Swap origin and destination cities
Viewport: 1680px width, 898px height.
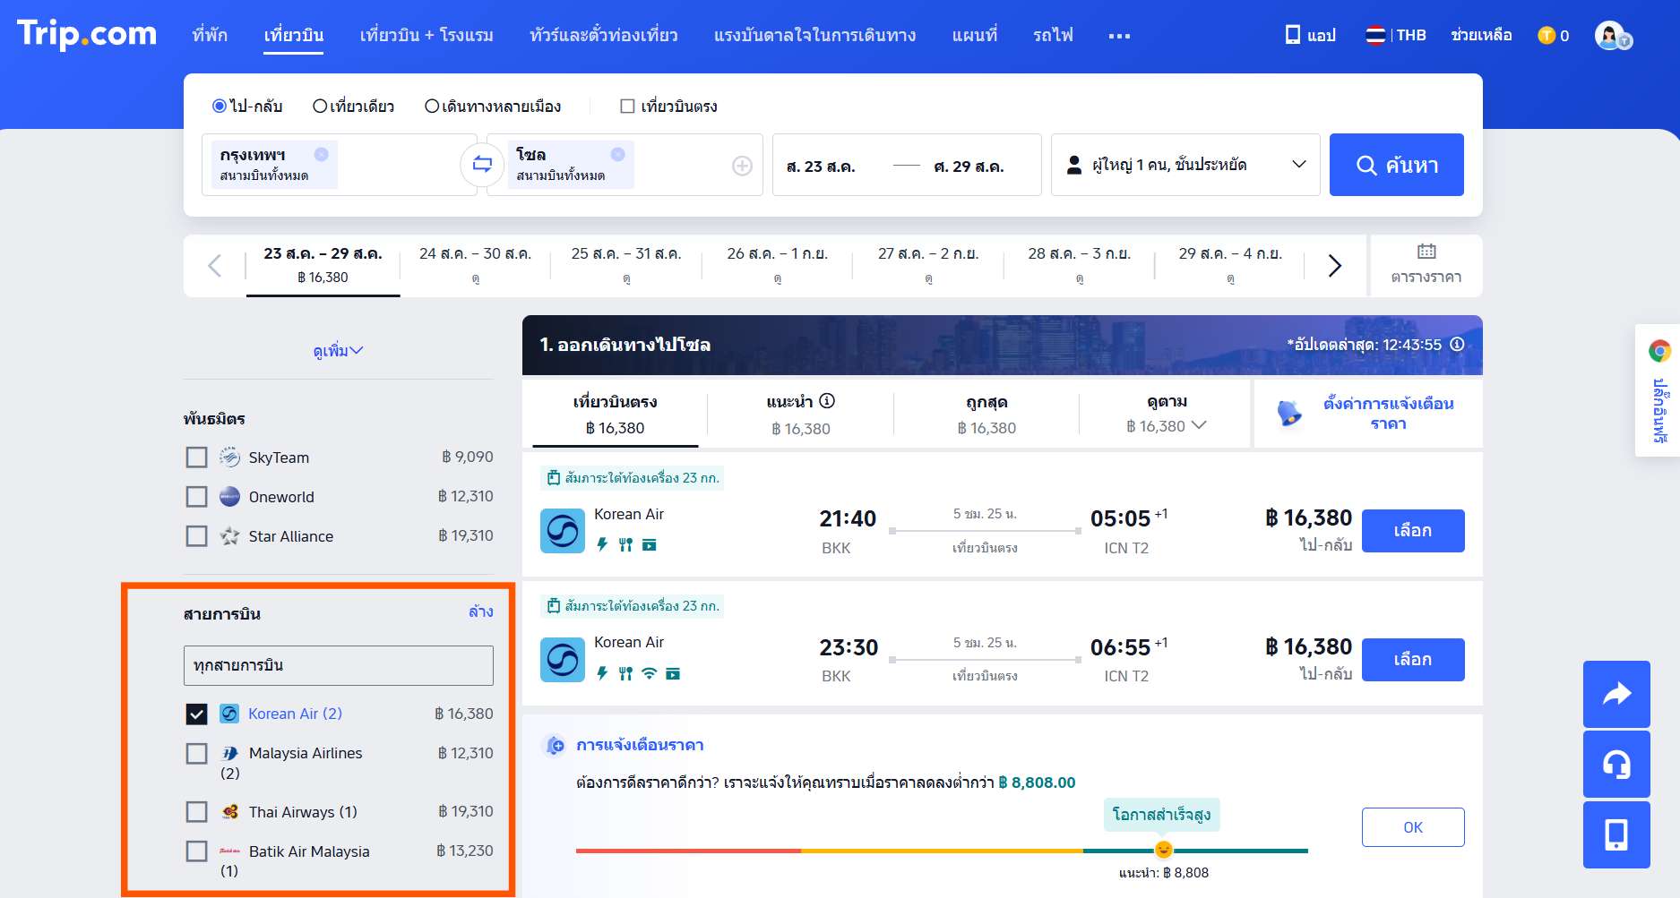(482, 165)
